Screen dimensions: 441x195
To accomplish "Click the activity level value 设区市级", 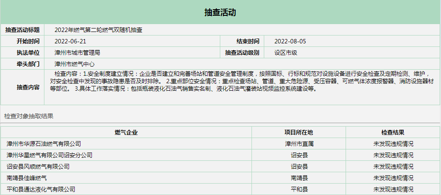I will [286, 53].
